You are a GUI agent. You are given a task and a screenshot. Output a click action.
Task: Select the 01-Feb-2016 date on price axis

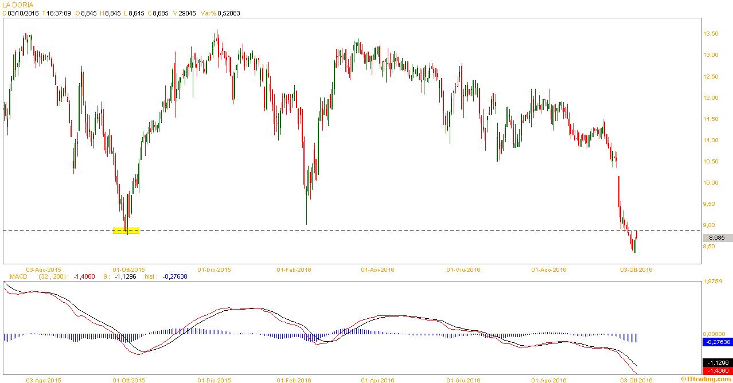point(294,269)
